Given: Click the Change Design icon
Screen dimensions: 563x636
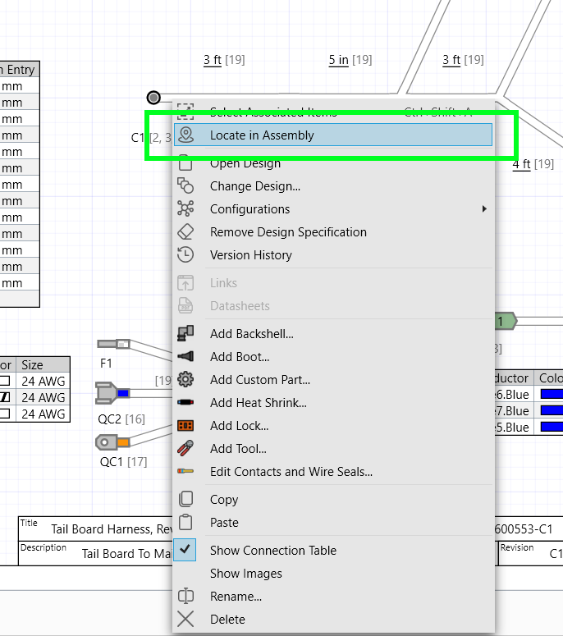Looking at the screenshot, I should click(185, 185).
